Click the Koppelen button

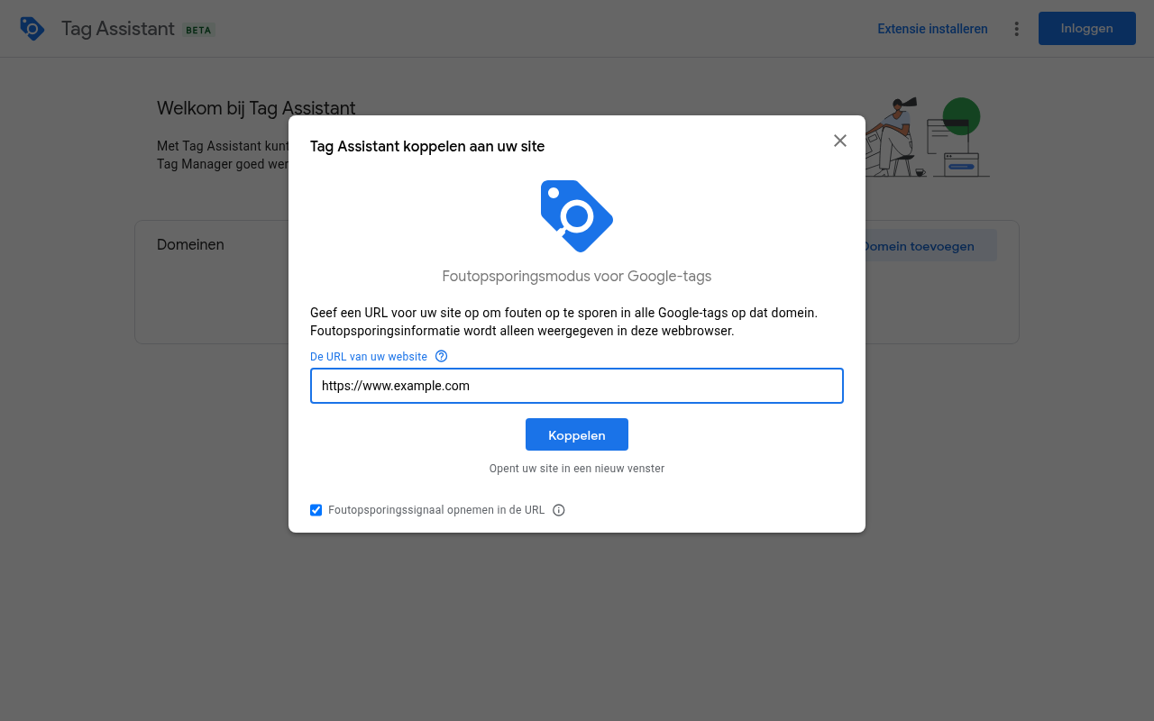click(x=577, y=434)
